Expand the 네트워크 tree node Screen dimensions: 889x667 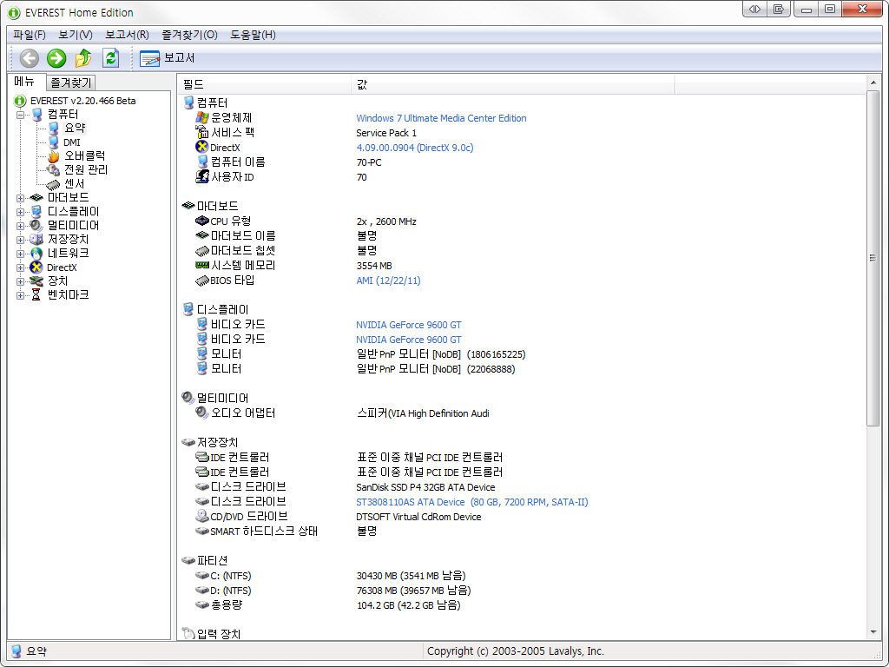pyautogui.click(x=21, y=254)
